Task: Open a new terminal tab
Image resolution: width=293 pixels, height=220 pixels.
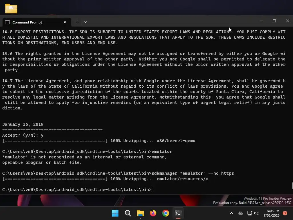Action: (x=77, y=22)
